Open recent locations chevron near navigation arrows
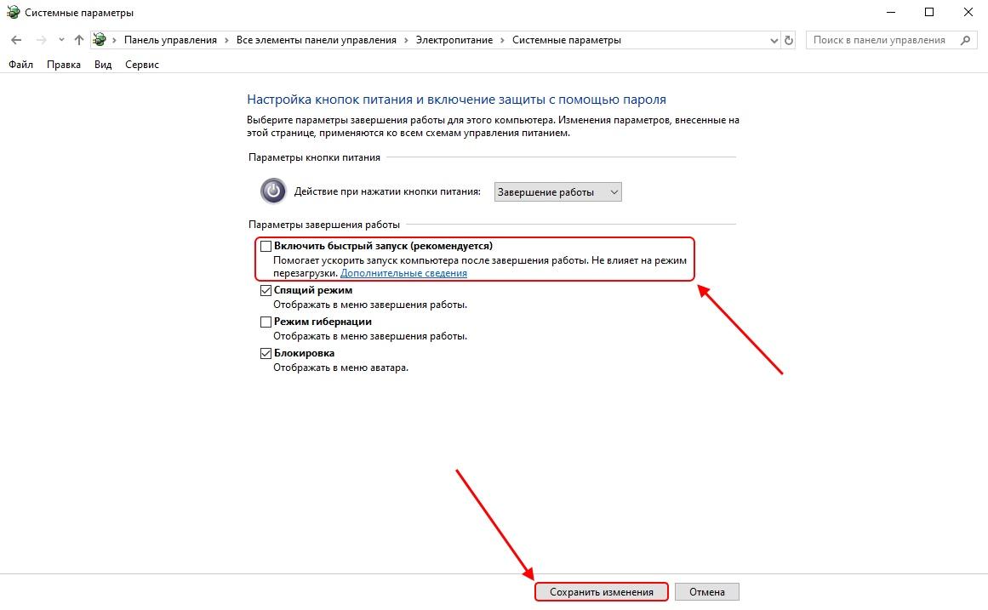This screenshot has width=988, height=610. tap(61, 40)
